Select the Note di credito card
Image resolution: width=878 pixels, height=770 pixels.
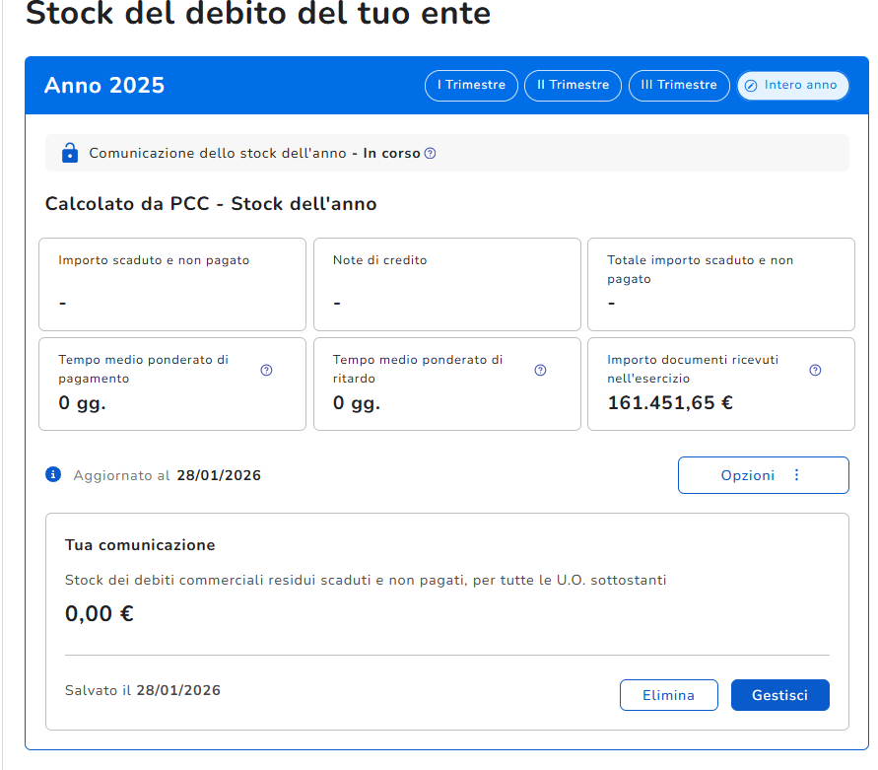(446, 284)
